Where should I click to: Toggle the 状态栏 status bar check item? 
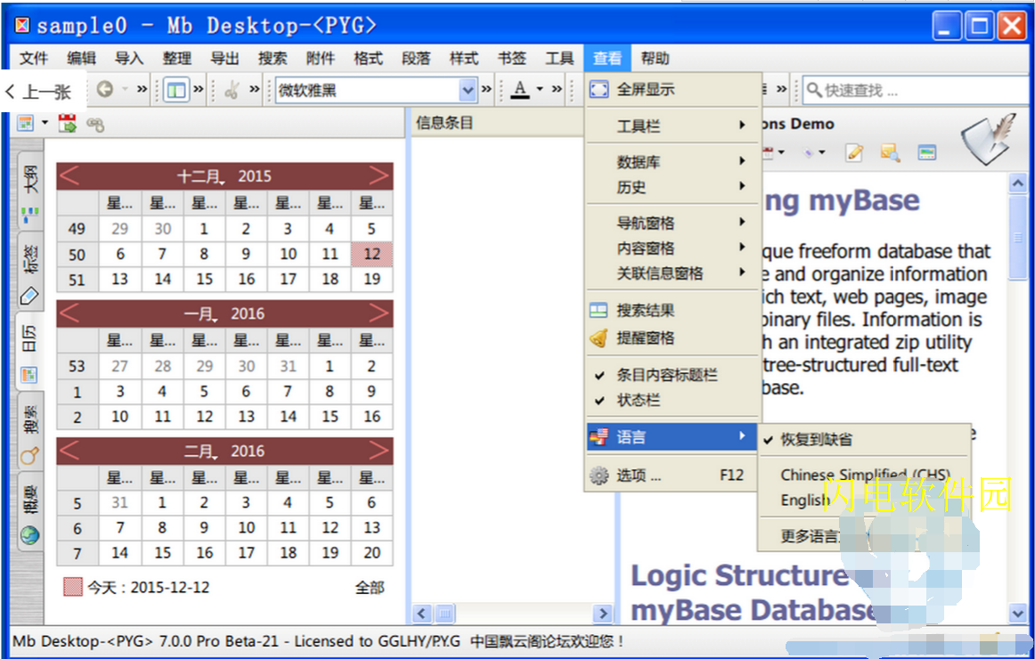672,400
